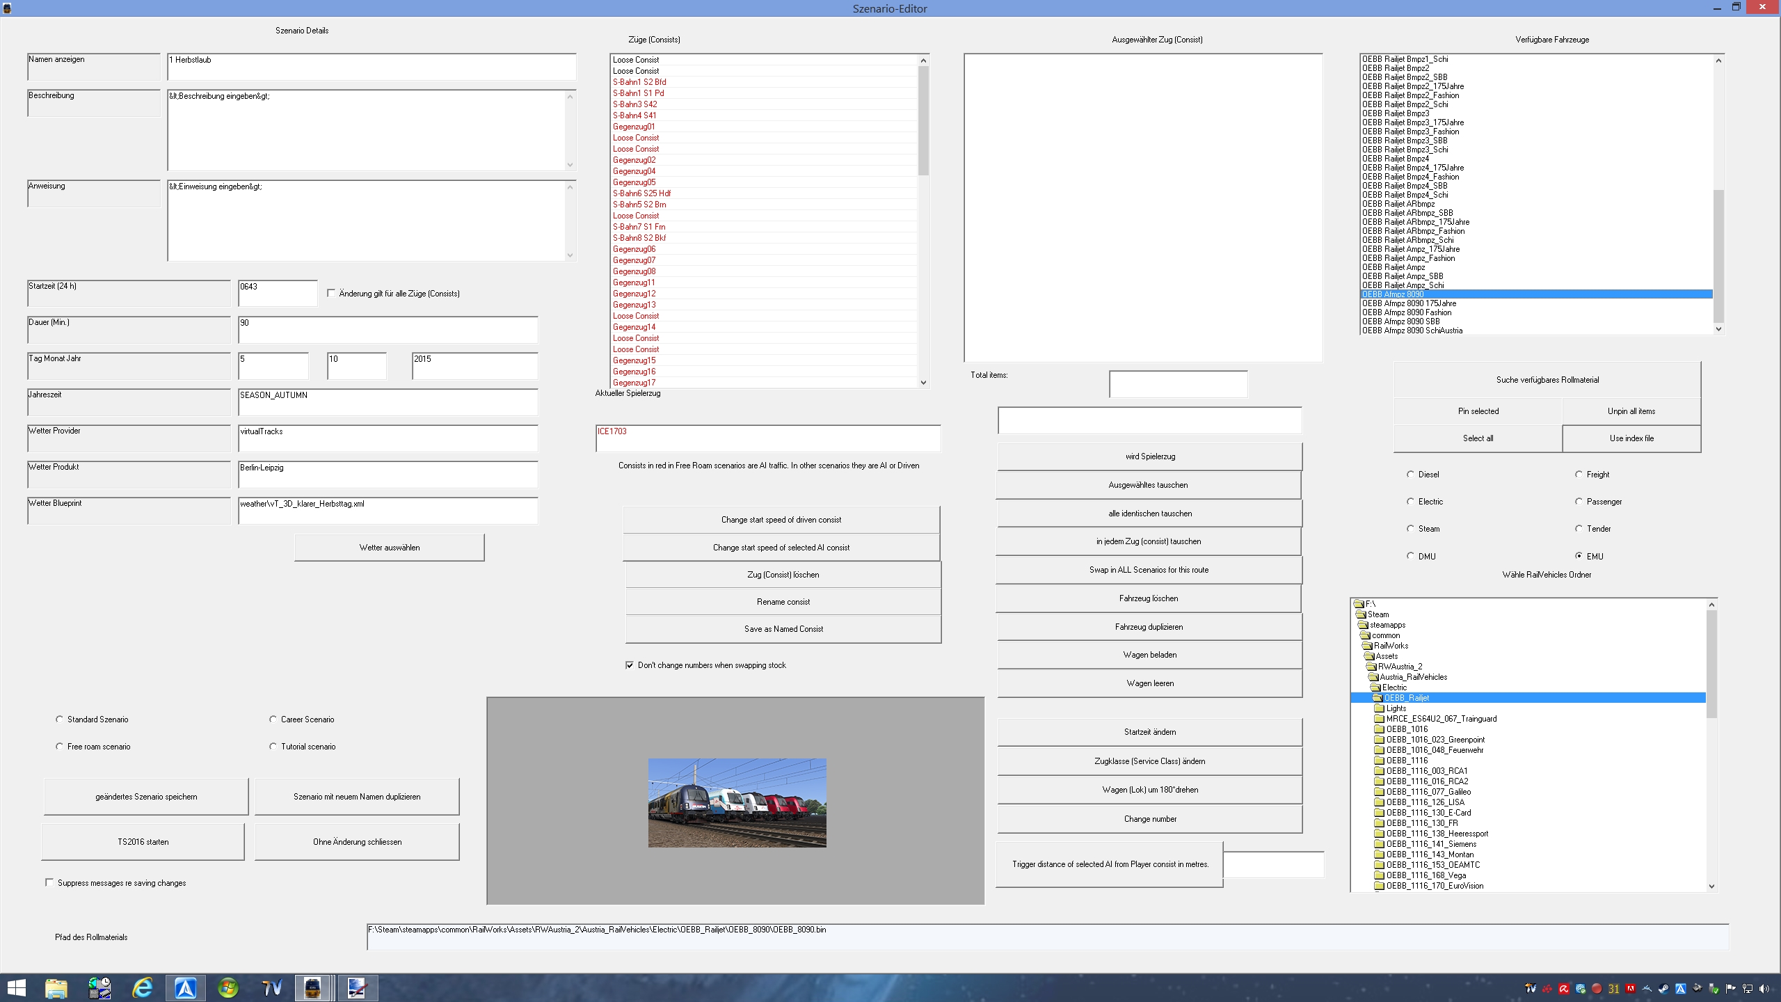Click the File Explorer taskbar icon
The image size is (1781, 1002).
coord(56,987)
